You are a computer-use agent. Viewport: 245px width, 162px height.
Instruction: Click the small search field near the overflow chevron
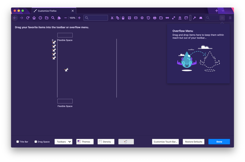(x=212, y=18)
